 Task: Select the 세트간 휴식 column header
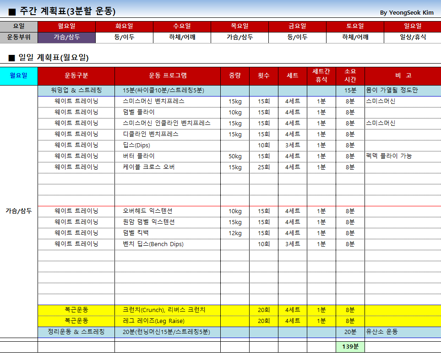(x=321, y=76)
